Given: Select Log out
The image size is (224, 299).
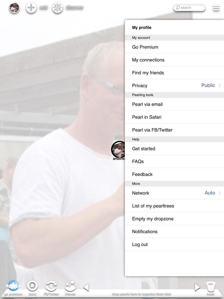Looking at the screenshot, I should pyautogui.click(x=174, y=244).
